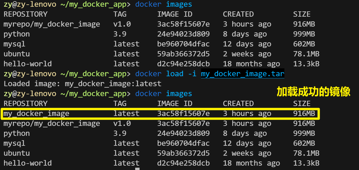
Task: Click image ID d2c94e258dcb in the second listing
Action: click(183, 163)
